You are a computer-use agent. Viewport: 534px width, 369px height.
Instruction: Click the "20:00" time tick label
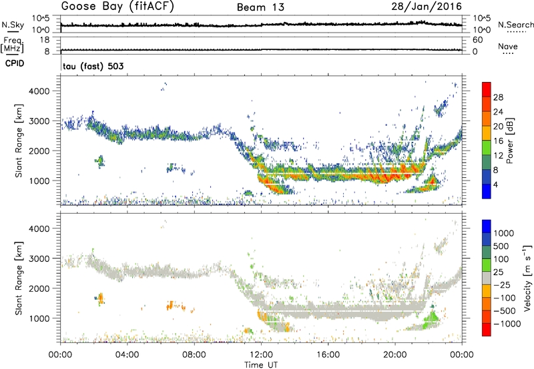(x=394, y=355)
